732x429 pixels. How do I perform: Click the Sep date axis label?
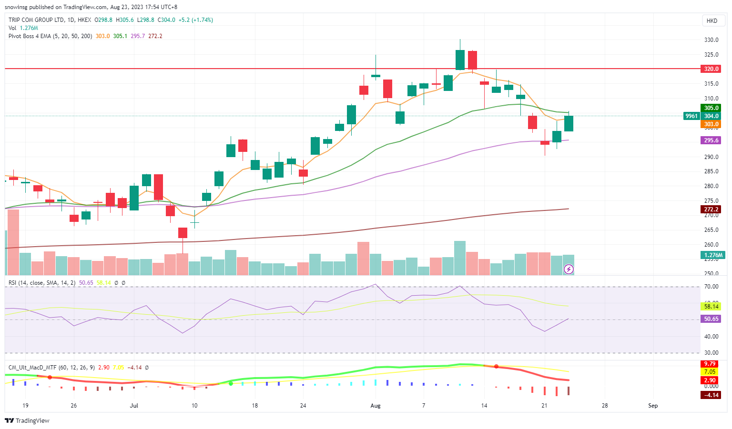(x=653, y=406)
